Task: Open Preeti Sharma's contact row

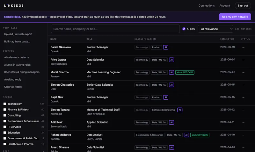Action: [x=151, y=148]
